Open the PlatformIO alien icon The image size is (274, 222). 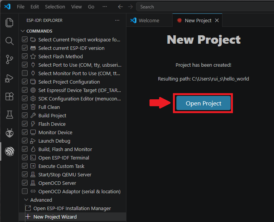tap(10, 133)
